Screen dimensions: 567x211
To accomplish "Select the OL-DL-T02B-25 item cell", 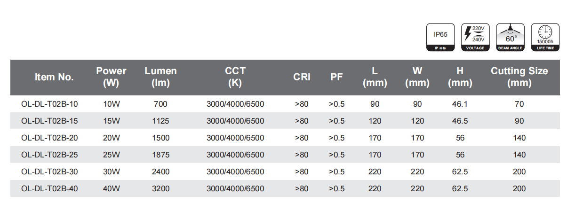I will click(x=50, y=155).
